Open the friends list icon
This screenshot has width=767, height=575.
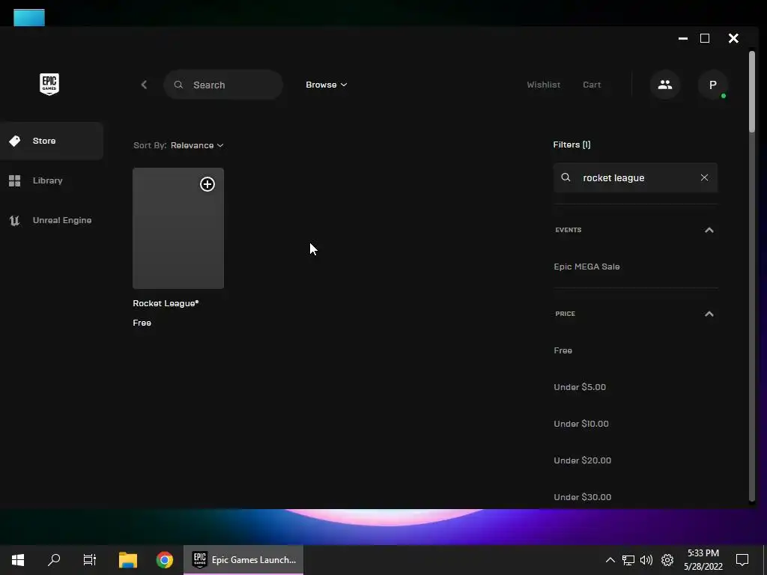(x=665, y=85)
